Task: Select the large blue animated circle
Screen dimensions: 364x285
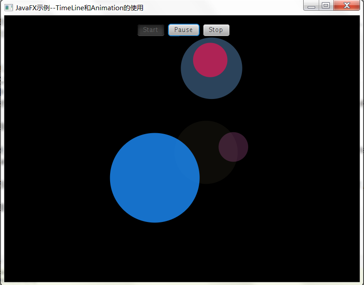Action: pyautogui.click(x=155, y=178)
